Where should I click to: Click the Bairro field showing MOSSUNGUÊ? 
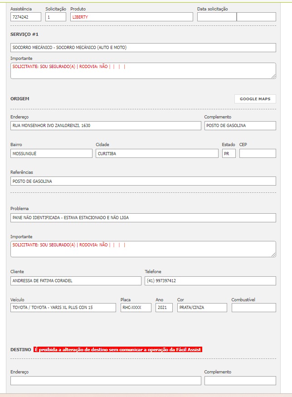click(51, 153)
